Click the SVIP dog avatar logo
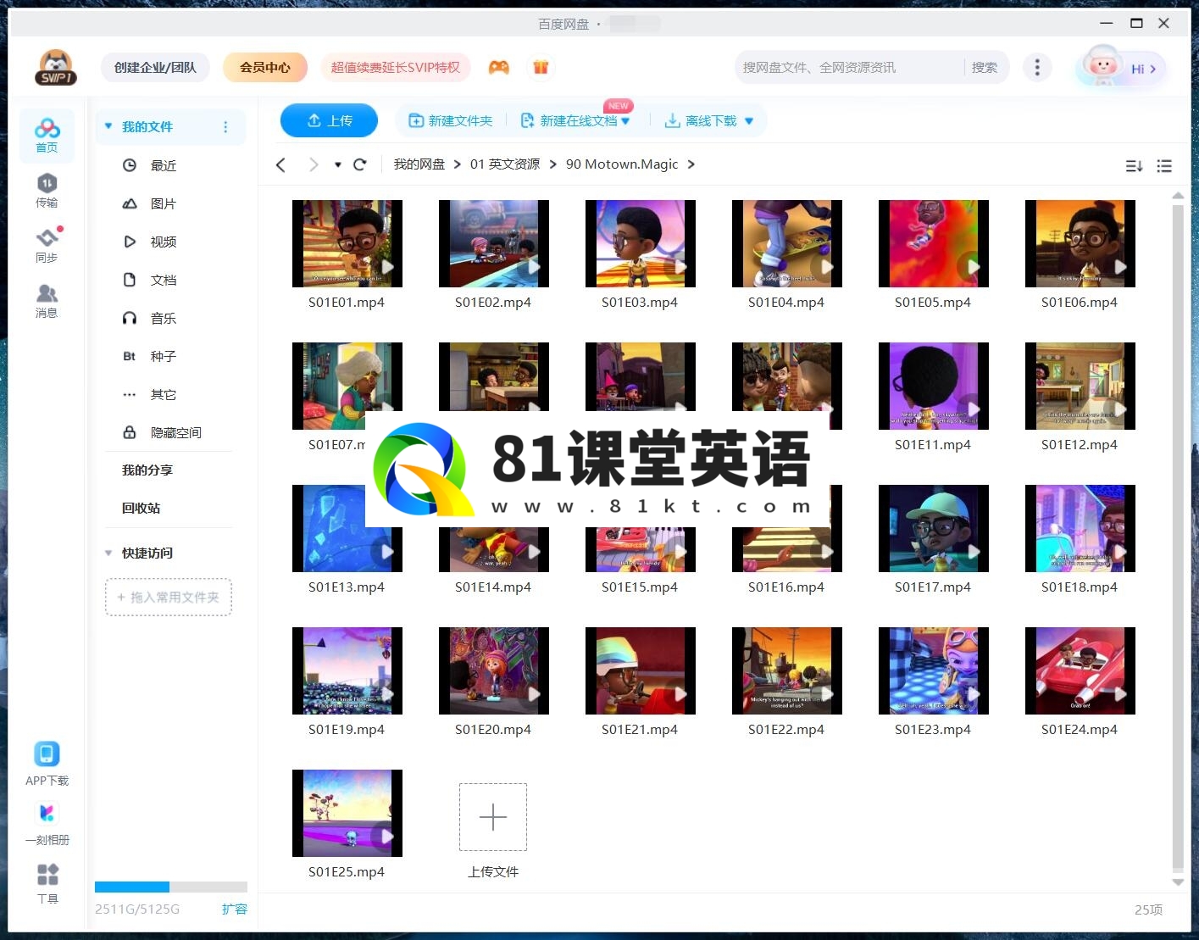The width and height of the screenshot is (1199, 940). 56,67
